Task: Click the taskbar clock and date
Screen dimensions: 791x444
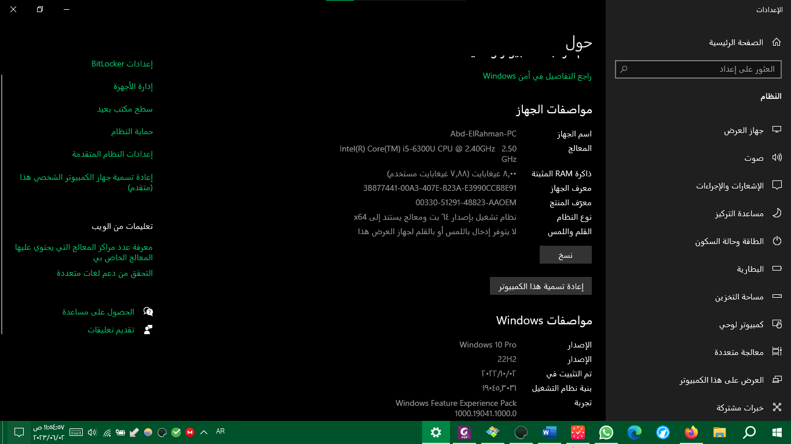Action: point(49,432)
